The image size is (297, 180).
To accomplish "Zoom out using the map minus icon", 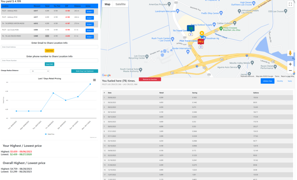I will click(290, 70).
